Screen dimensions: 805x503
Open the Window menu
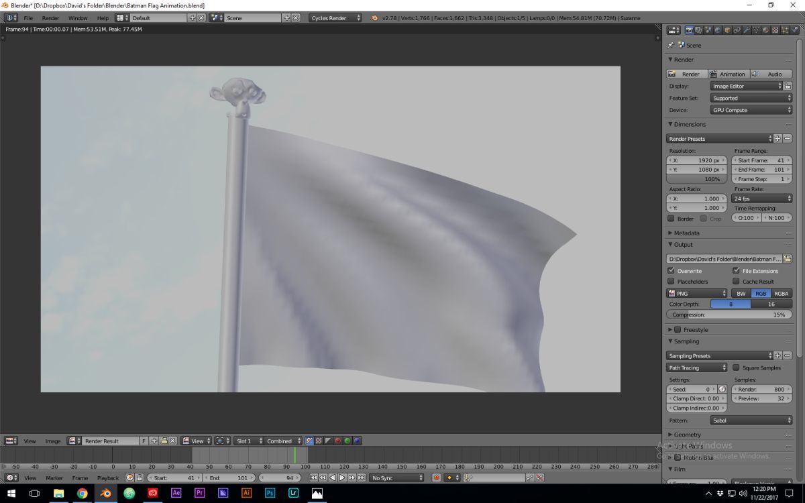tap(78, 18)
